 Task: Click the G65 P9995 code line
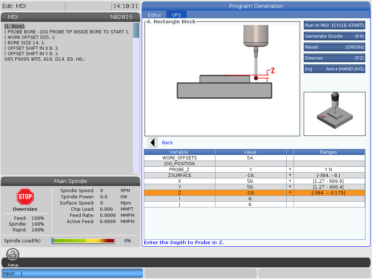pyautogui.click(x=44, y=59)
